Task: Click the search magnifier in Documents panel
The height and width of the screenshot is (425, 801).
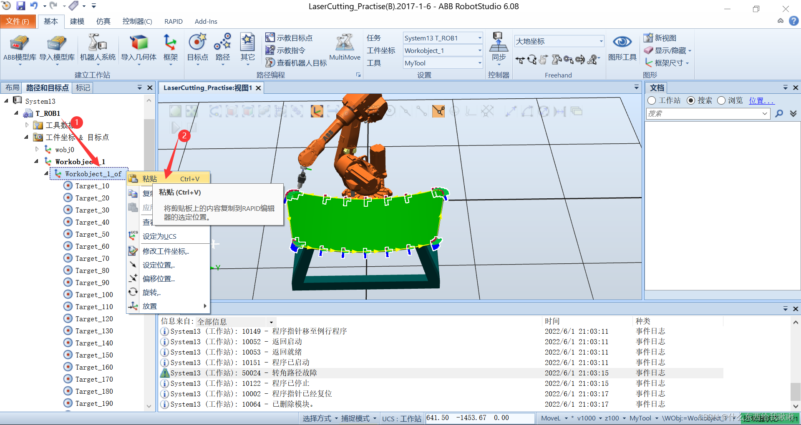Action: 779,113
